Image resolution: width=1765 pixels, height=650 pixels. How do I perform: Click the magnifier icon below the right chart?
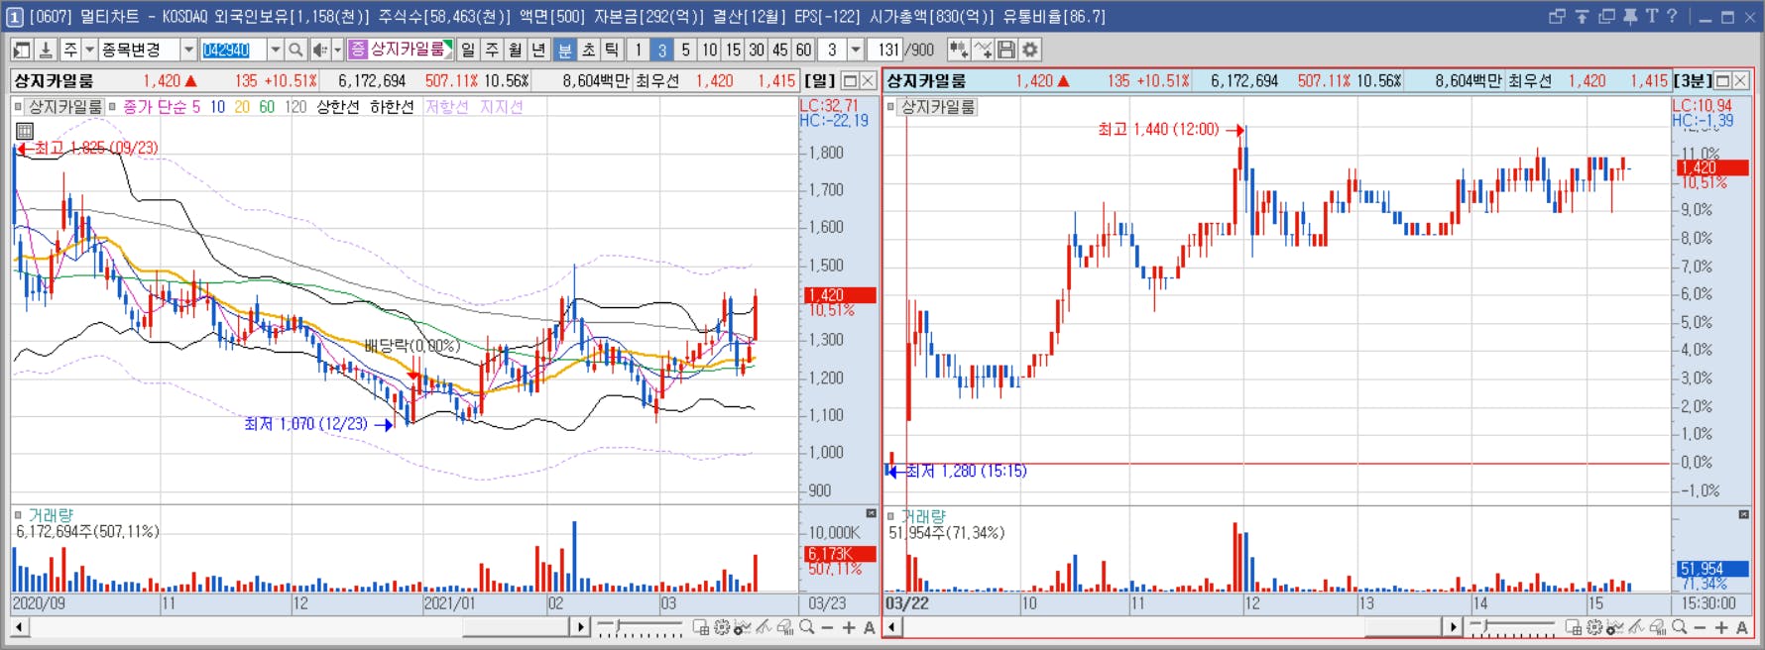point(1679,627)
